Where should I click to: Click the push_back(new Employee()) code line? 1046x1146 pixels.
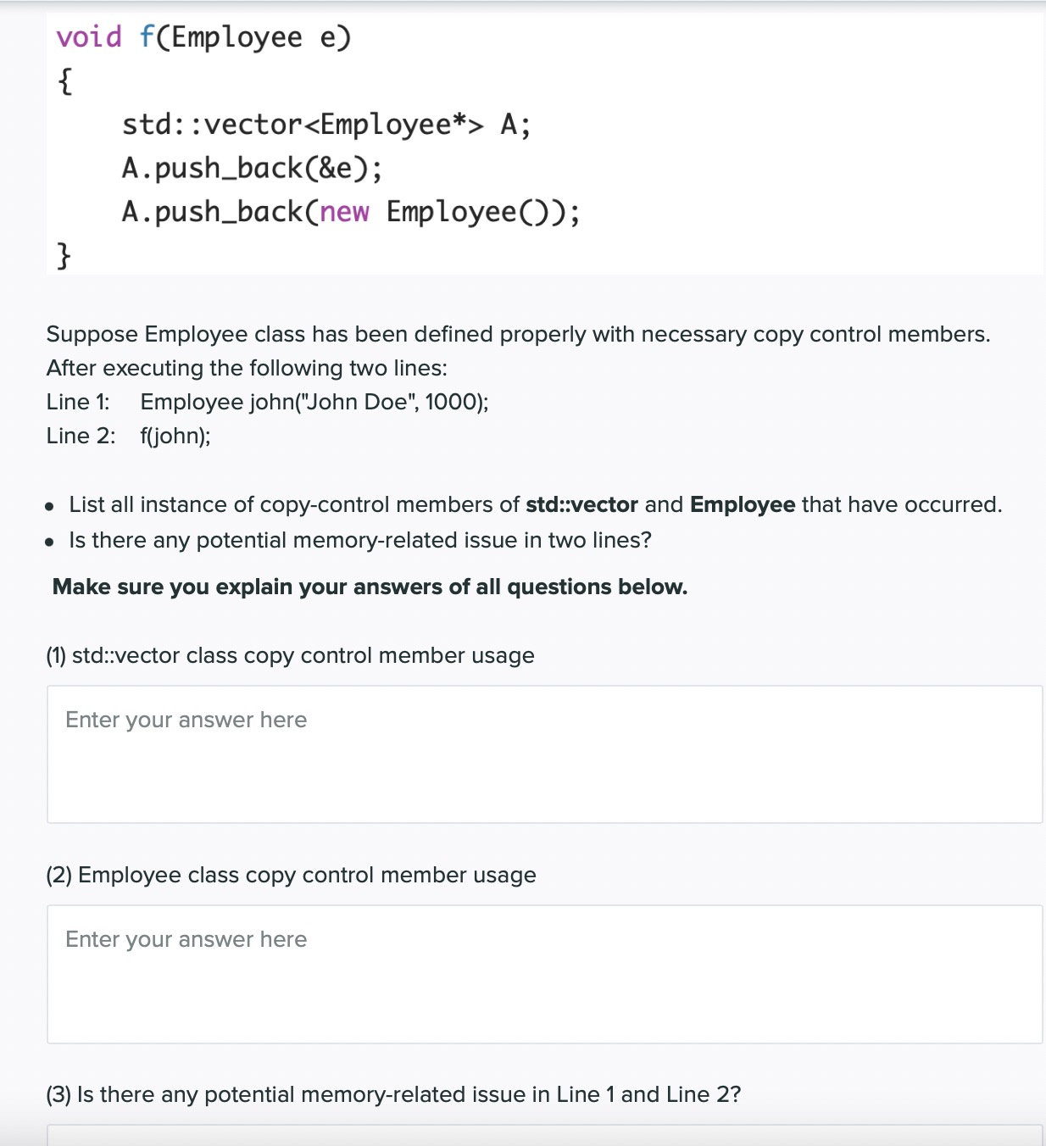coord(352,212)
